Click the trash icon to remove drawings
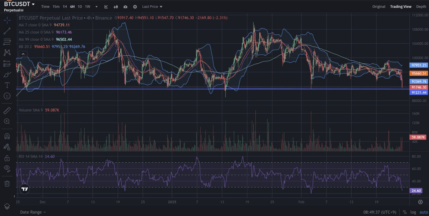The height and width of the screenshot is (216, 429). pos(7,183)
